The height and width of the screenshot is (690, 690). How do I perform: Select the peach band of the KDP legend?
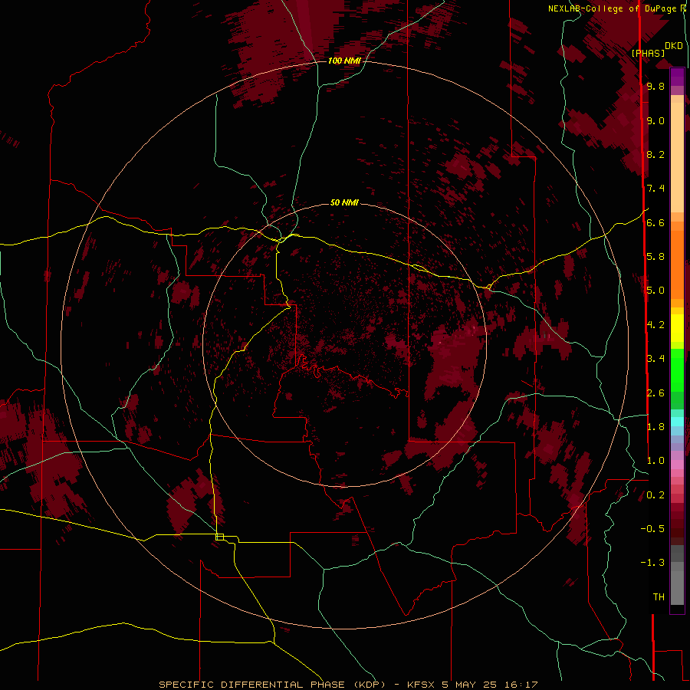677,154
